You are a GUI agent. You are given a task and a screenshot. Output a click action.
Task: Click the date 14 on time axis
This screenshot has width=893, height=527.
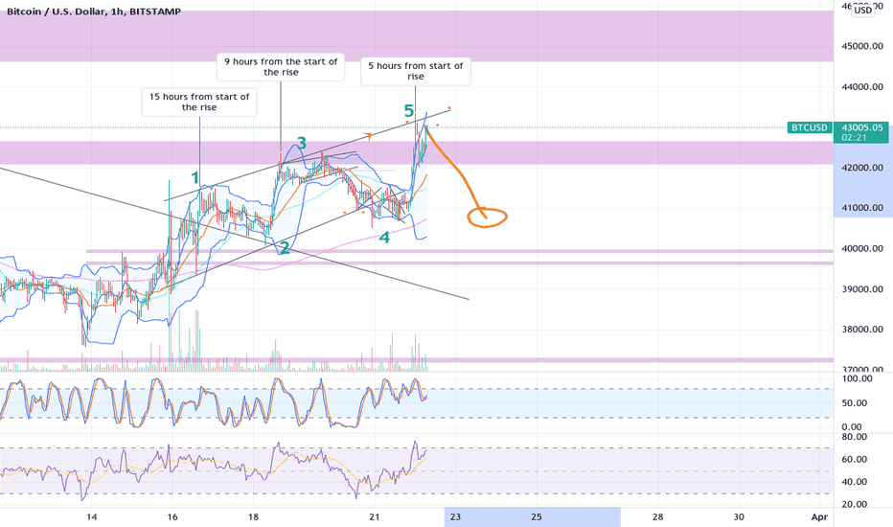92,517
